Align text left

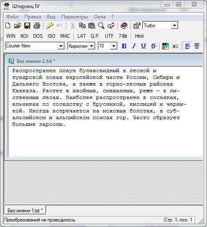(x=188, y=46)
